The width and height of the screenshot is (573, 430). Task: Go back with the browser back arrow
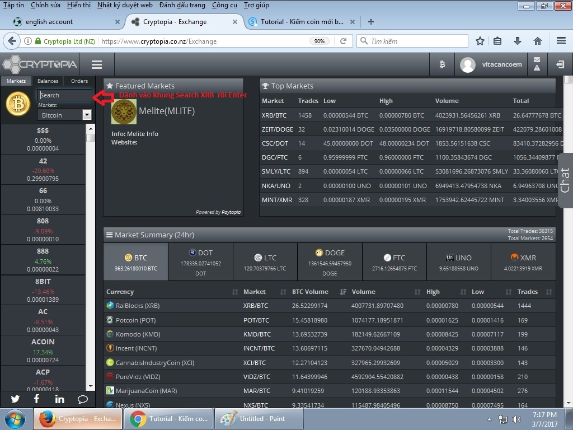(x=12, y=41)
